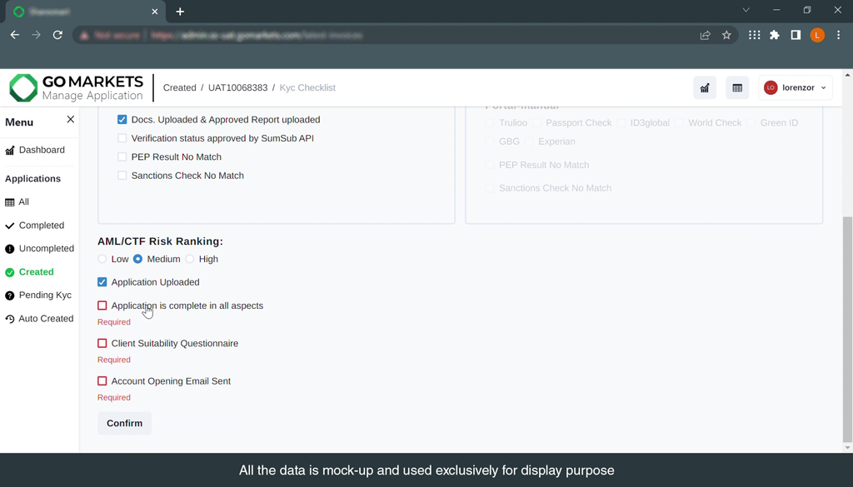Click the Completed checkmark icon
This screenshot has width=853, height=487.
click(10, 226)
